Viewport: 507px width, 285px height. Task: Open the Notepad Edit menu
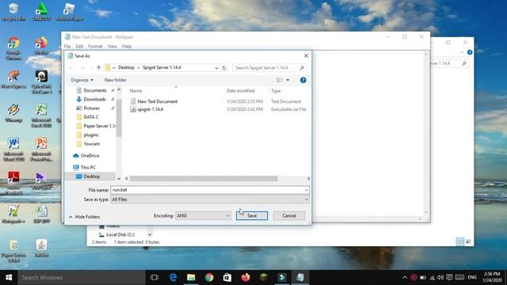point(79,47)
